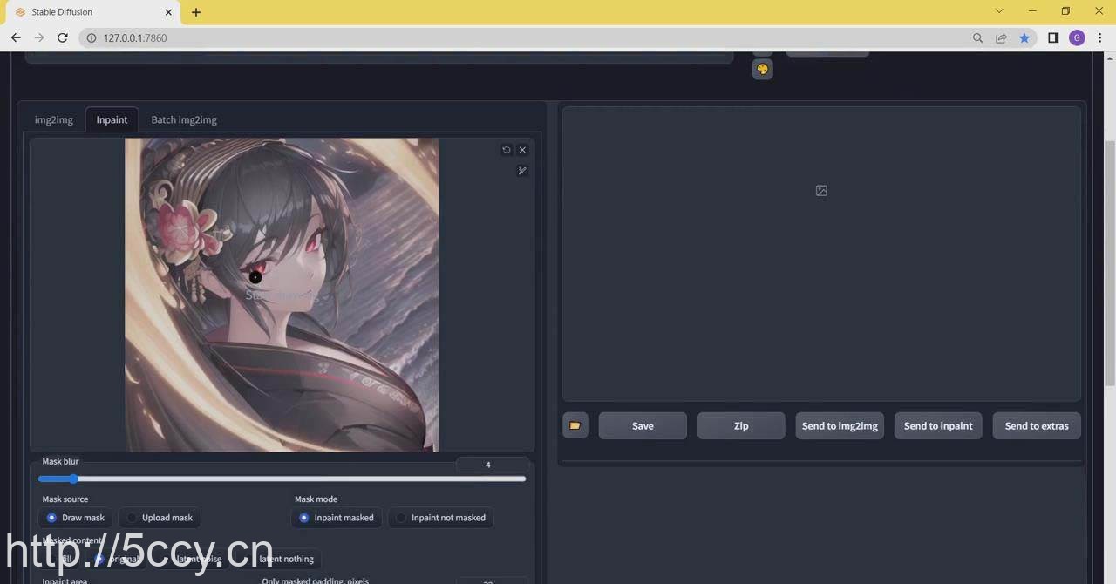Image resolution: width=1116 pixels, height=584 pixels.
Task: Choose Inpaint not masked mode
Action: (x=401, y=518)
